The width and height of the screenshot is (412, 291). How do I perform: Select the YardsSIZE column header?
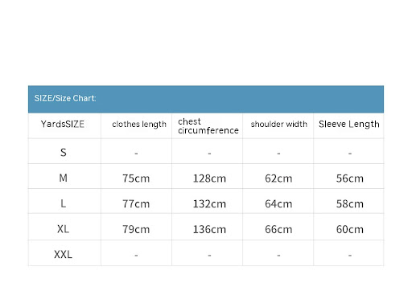63,124
